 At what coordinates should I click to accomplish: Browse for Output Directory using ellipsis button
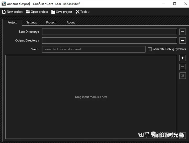[182, 41]
